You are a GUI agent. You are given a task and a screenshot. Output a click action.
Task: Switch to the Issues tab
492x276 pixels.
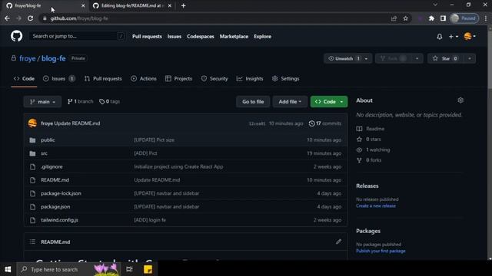point(58,78)
